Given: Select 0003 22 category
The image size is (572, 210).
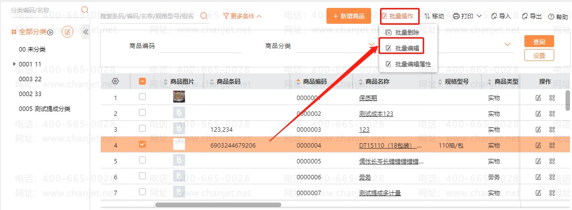Looking at the screenshot, I should (x=30, y=79).
